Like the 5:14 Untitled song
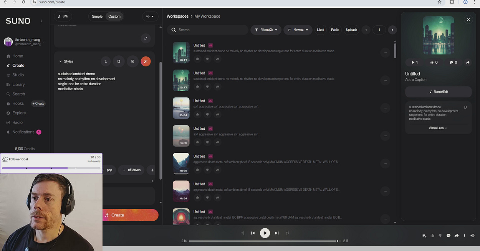This screenshot has height=251, width=480. (x=197, y=59)
